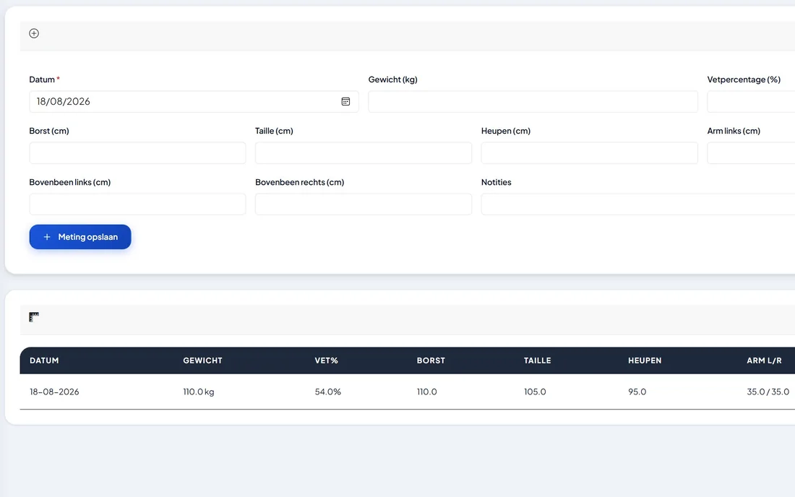The image size is (795, 497).
Task: Click the Heupen (cm) input field
Action: [x=590, y=153]
